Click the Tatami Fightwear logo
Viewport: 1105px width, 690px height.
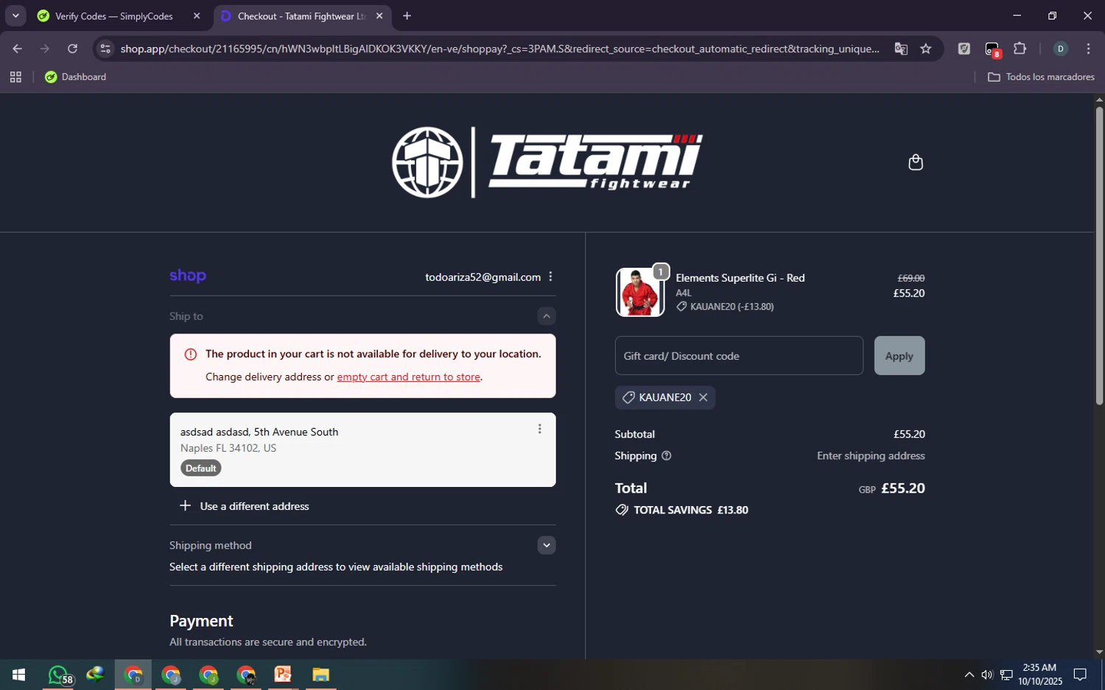[547, 163]
